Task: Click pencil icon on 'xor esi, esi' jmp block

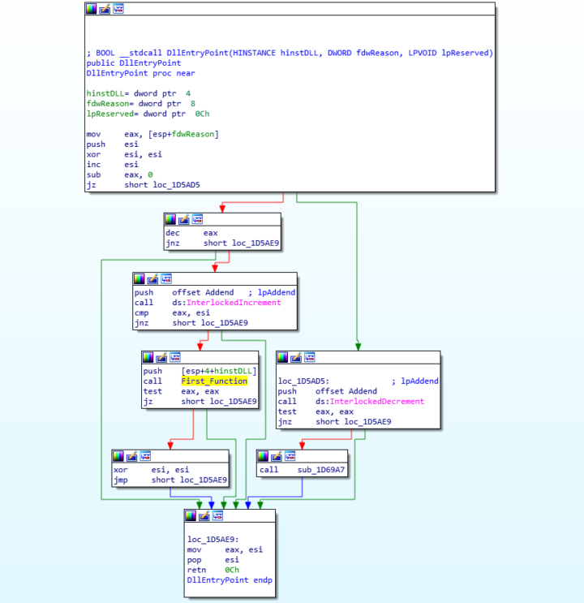Action: coord(132,456)
